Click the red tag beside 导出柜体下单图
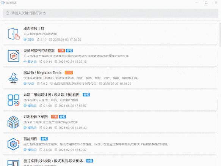The width and height of the screenshot is (221, 166). click(55, 117)
